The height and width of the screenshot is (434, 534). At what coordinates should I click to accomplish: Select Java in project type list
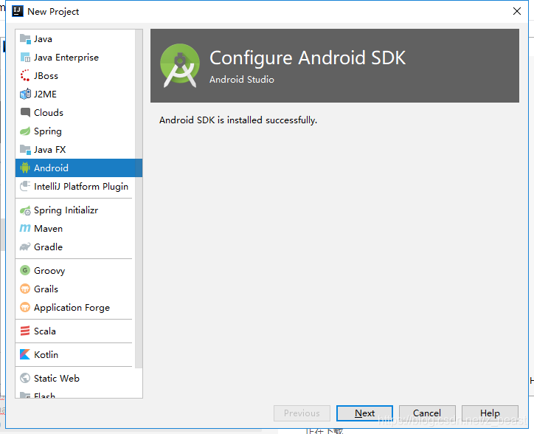[x=75, y=39]
